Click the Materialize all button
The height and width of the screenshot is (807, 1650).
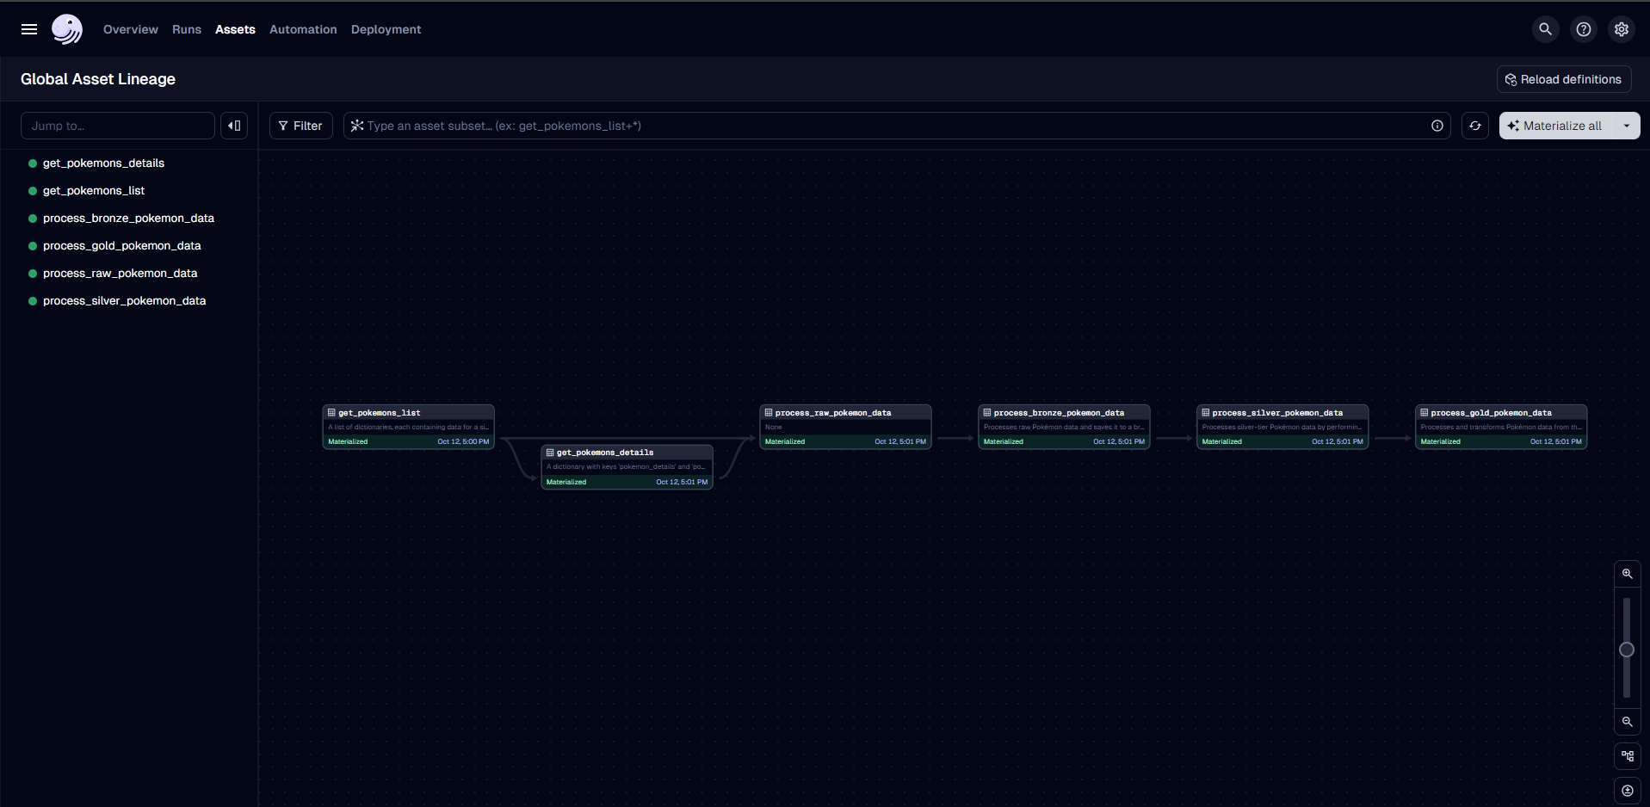click(x=1555, y=126)
